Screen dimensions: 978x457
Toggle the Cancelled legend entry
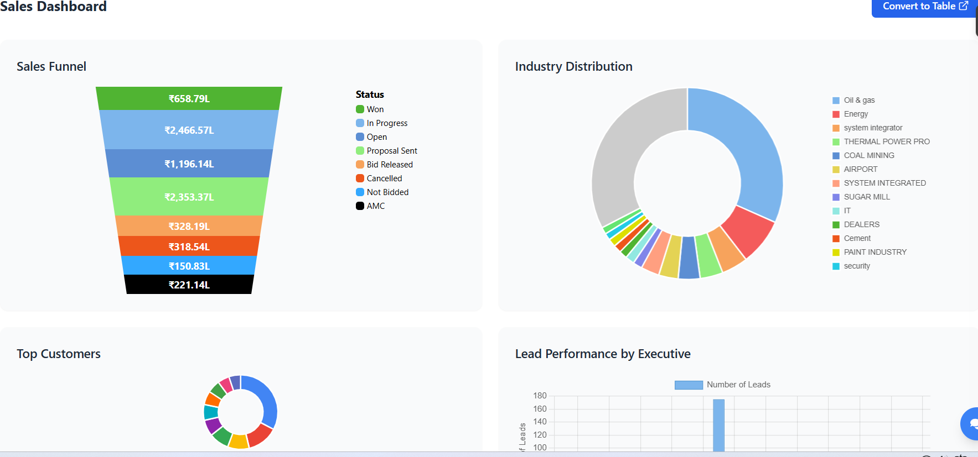(x=379, y=178)
